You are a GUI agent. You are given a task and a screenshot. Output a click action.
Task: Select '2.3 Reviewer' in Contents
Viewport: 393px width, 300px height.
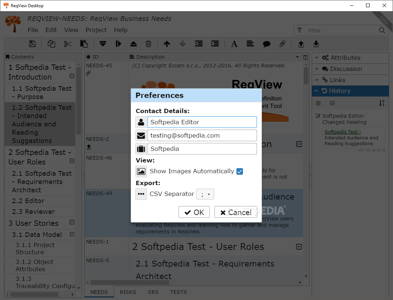40,212
